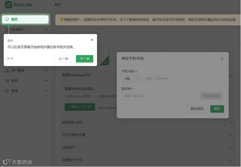Click 稍后绑定 bind later button
This screenshot has width=241, height=167.
tap(197, 109)
